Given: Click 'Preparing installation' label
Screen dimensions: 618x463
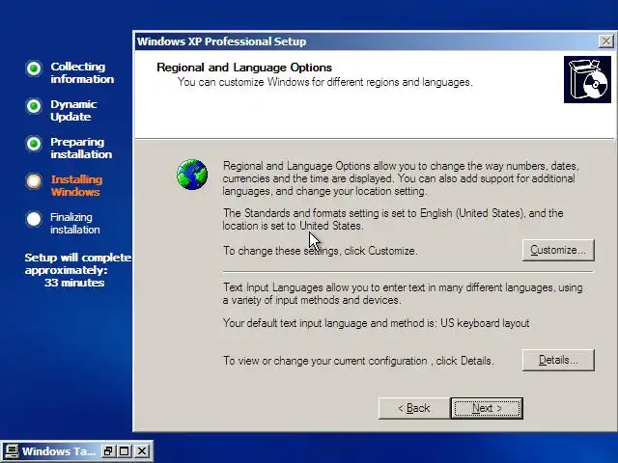Looking at the screenshot, I should pyautogui.click(x=81, y=148).
